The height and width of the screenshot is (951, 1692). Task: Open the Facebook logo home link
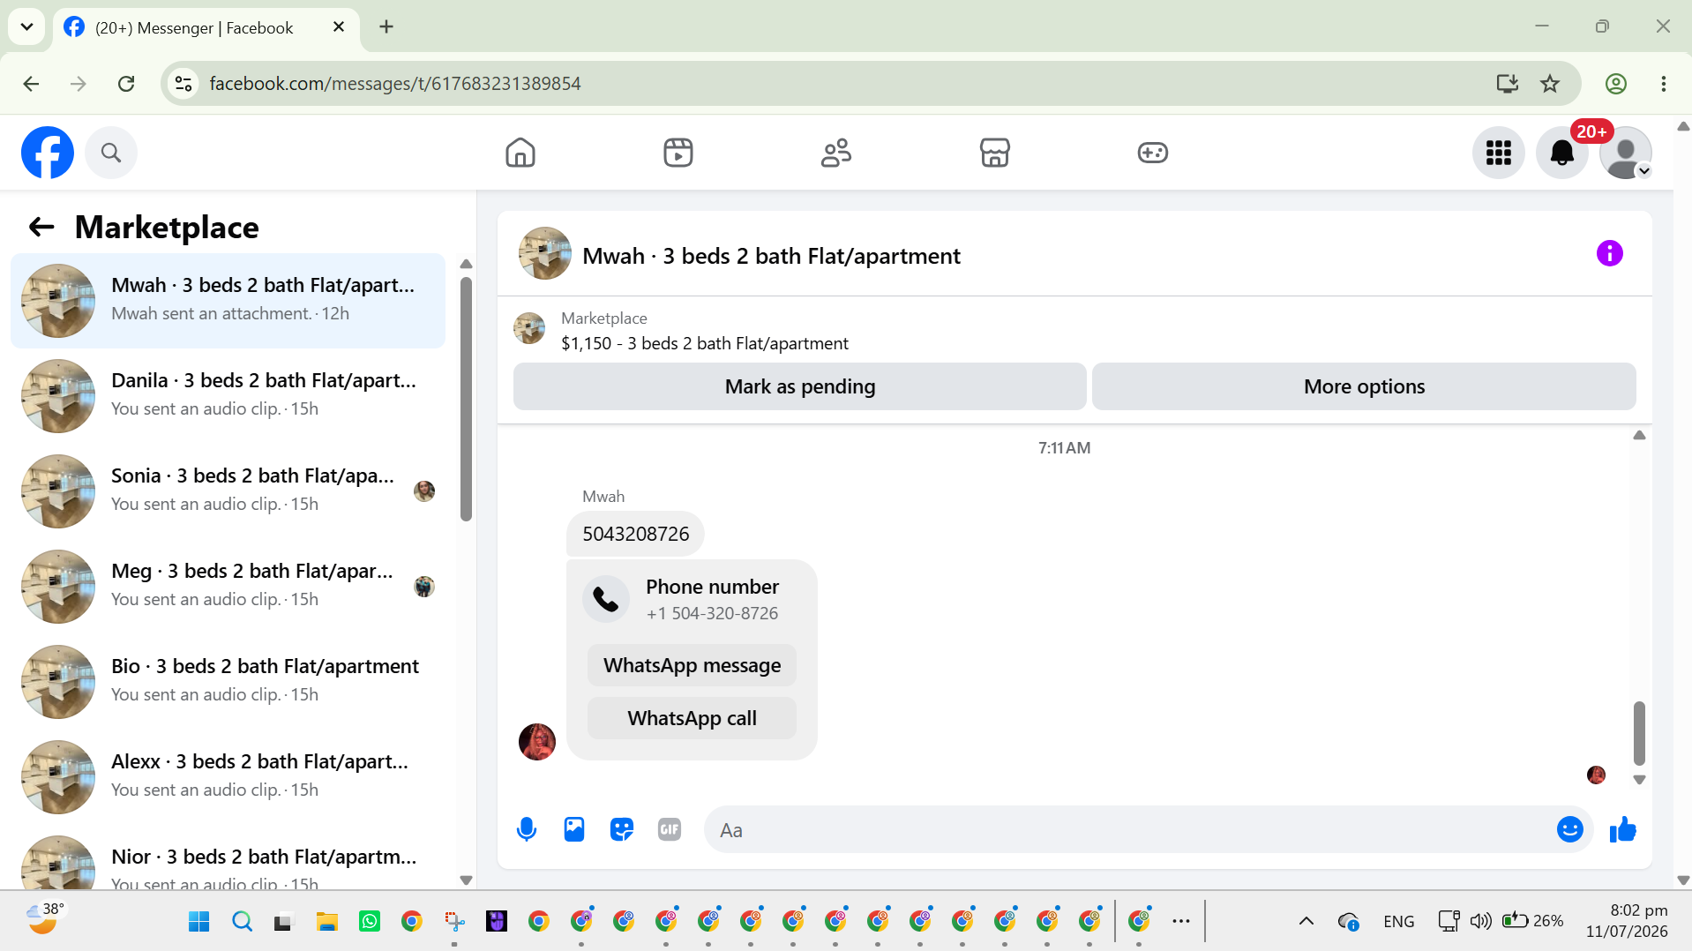[x=48, y=153]
